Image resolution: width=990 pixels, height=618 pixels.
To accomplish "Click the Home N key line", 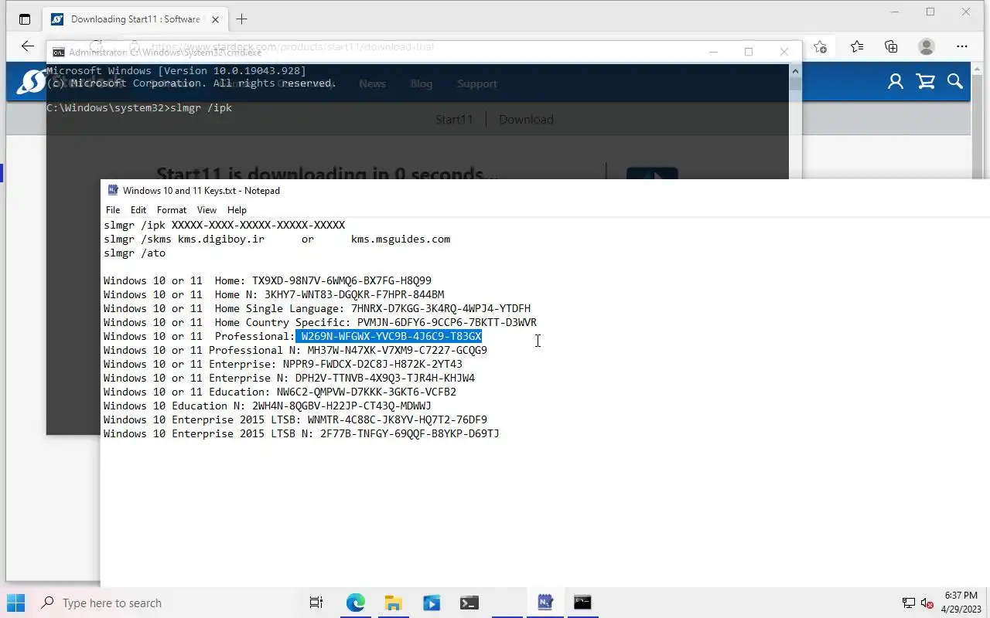I will pos(274,294).
